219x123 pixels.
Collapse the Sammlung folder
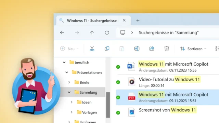point(69,92)
